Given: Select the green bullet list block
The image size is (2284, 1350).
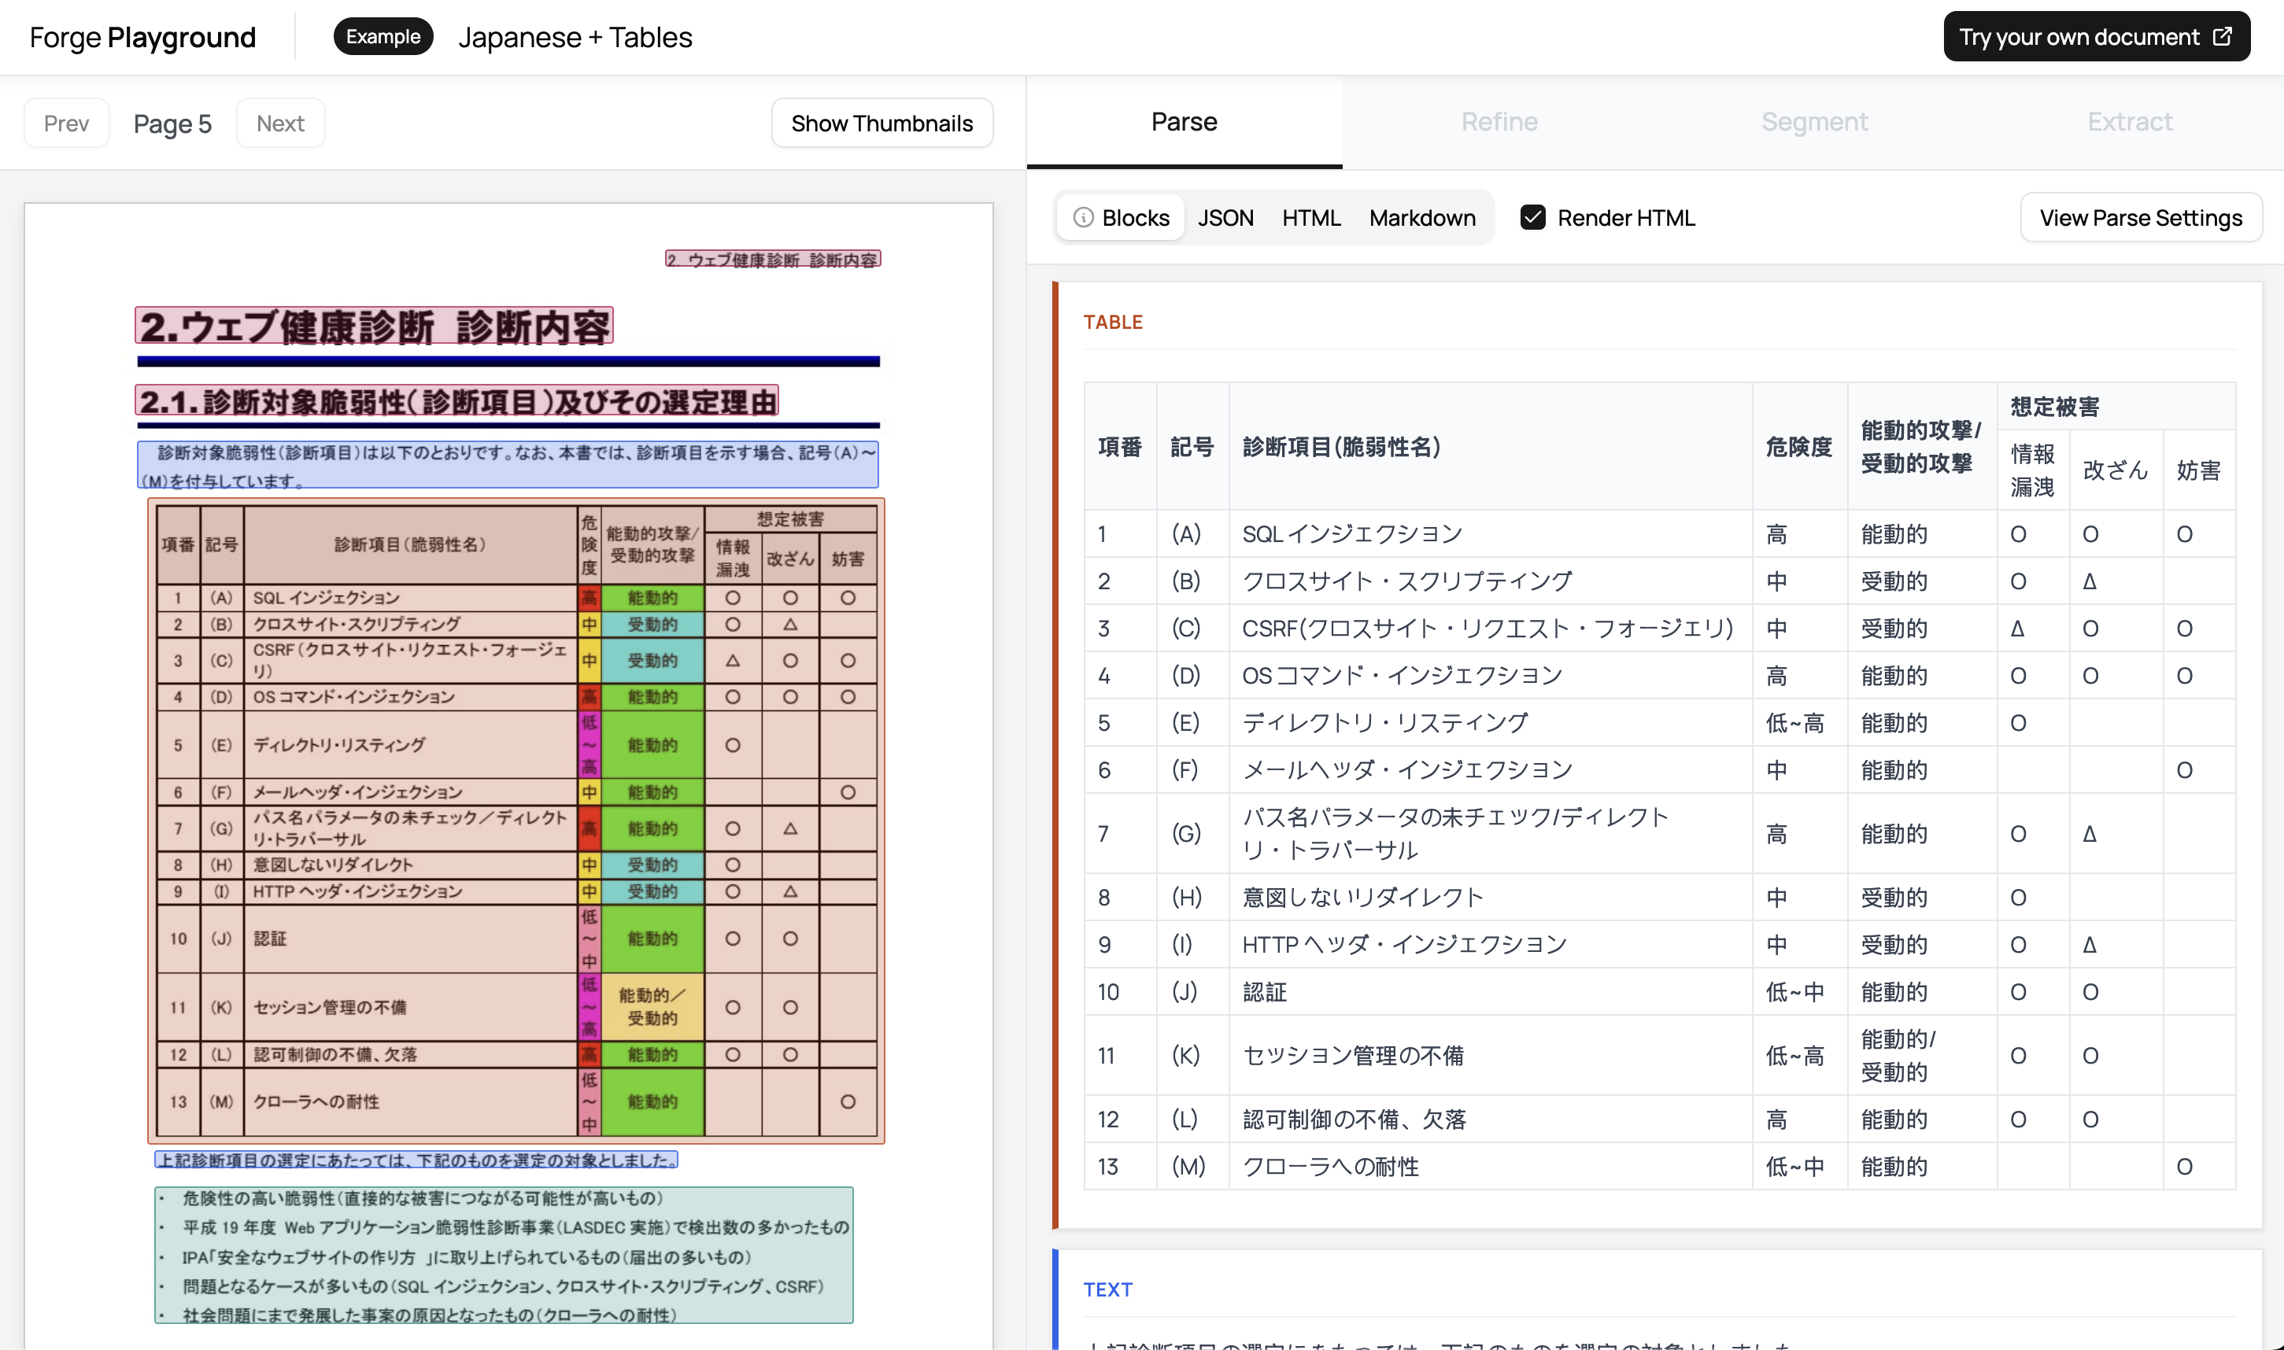Looking at the screenshot, I should 503,1255.
